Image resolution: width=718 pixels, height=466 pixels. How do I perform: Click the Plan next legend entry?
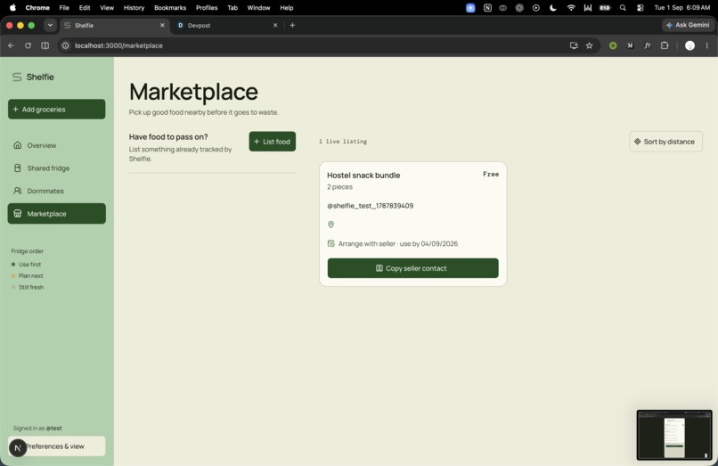coord(27,276)
